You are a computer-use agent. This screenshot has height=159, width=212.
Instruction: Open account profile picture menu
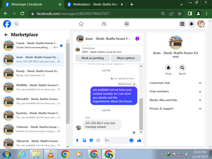[x=201, y=24]
